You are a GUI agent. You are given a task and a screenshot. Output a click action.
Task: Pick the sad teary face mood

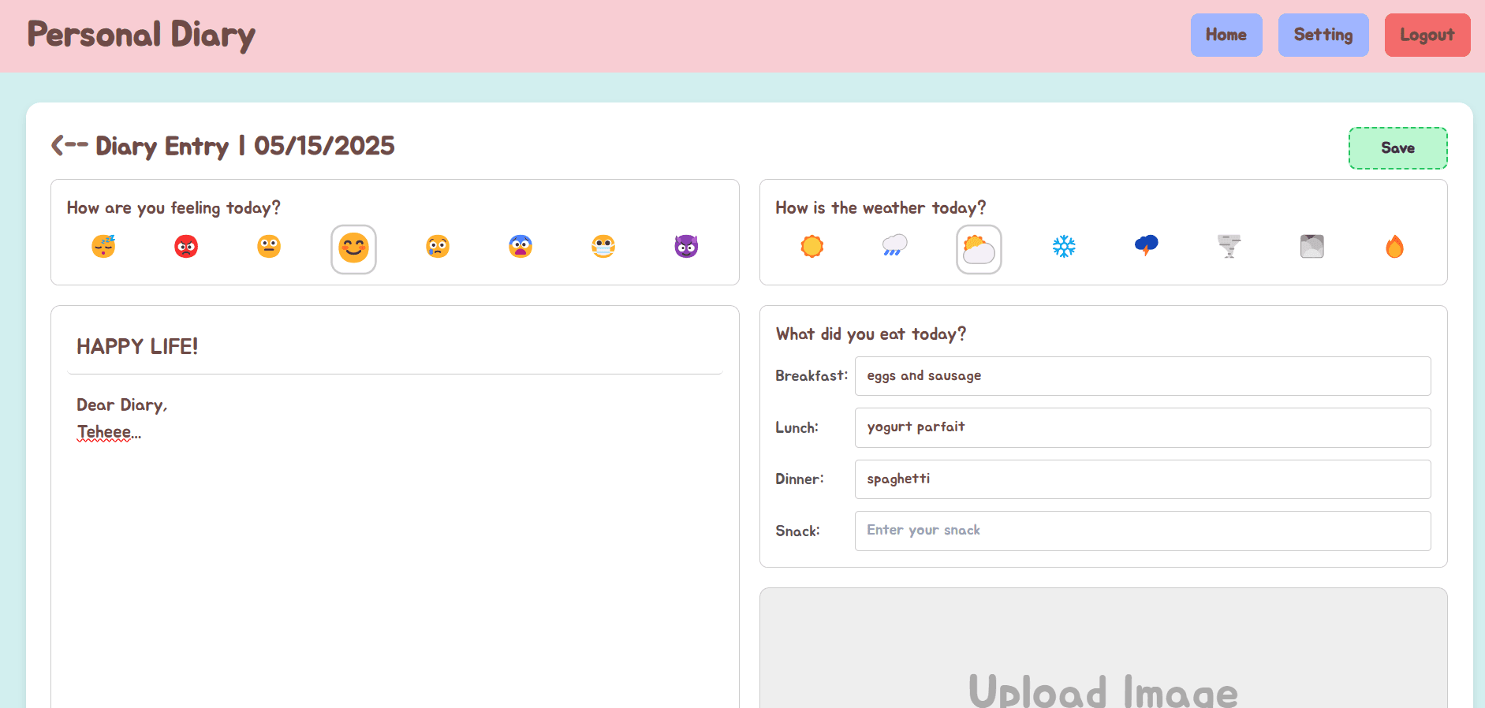438,247
